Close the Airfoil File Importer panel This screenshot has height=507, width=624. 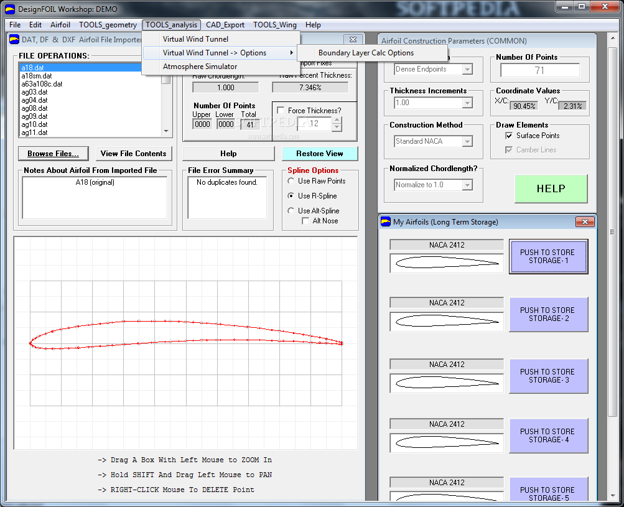click(353, 39)
